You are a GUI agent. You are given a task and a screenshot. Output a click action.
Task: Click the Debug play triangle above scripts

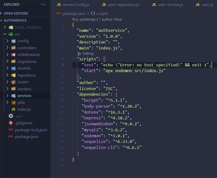pos(79,54)
